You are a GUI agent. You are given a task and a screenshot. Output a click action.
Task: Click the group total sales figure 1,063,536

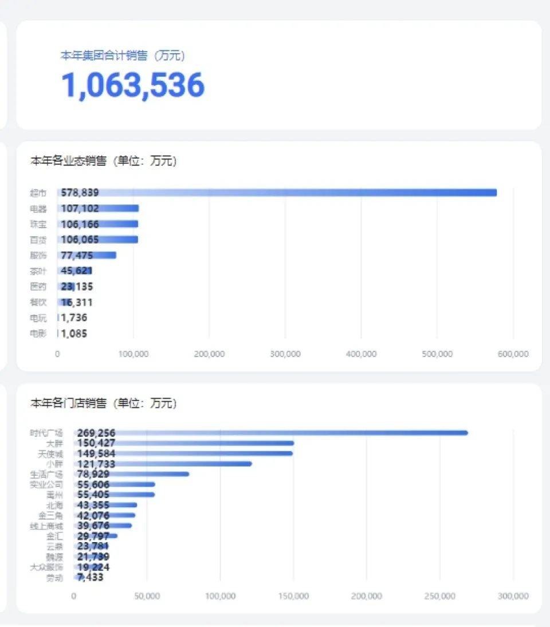tap(133, 85)
